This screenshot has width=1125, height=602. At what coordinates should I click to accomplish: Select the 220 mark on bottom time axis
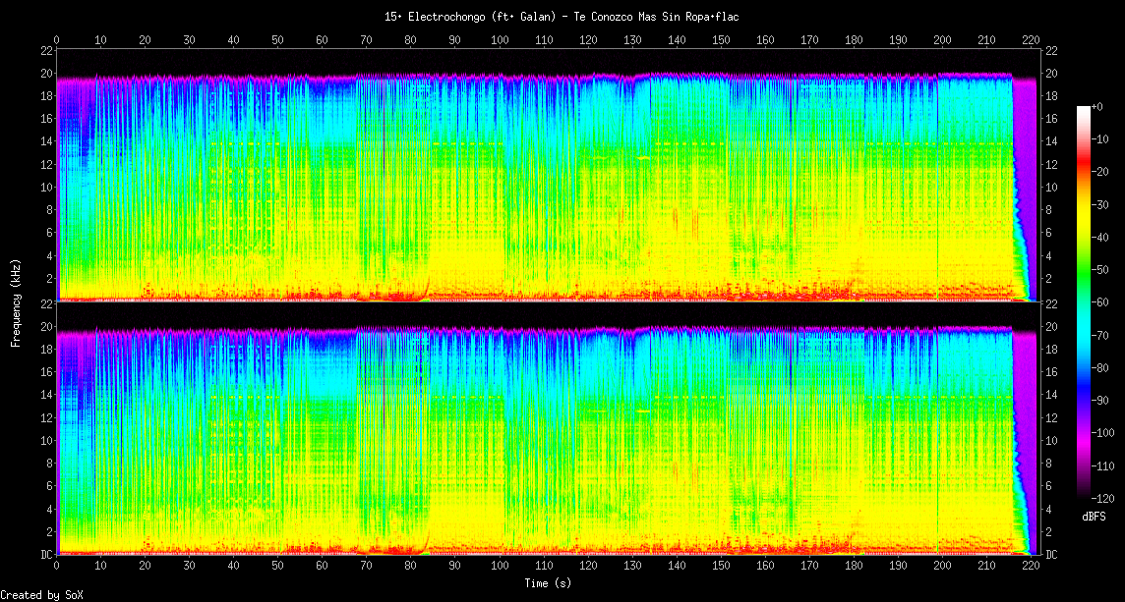pyautogui.click(x=1031, y=567)
